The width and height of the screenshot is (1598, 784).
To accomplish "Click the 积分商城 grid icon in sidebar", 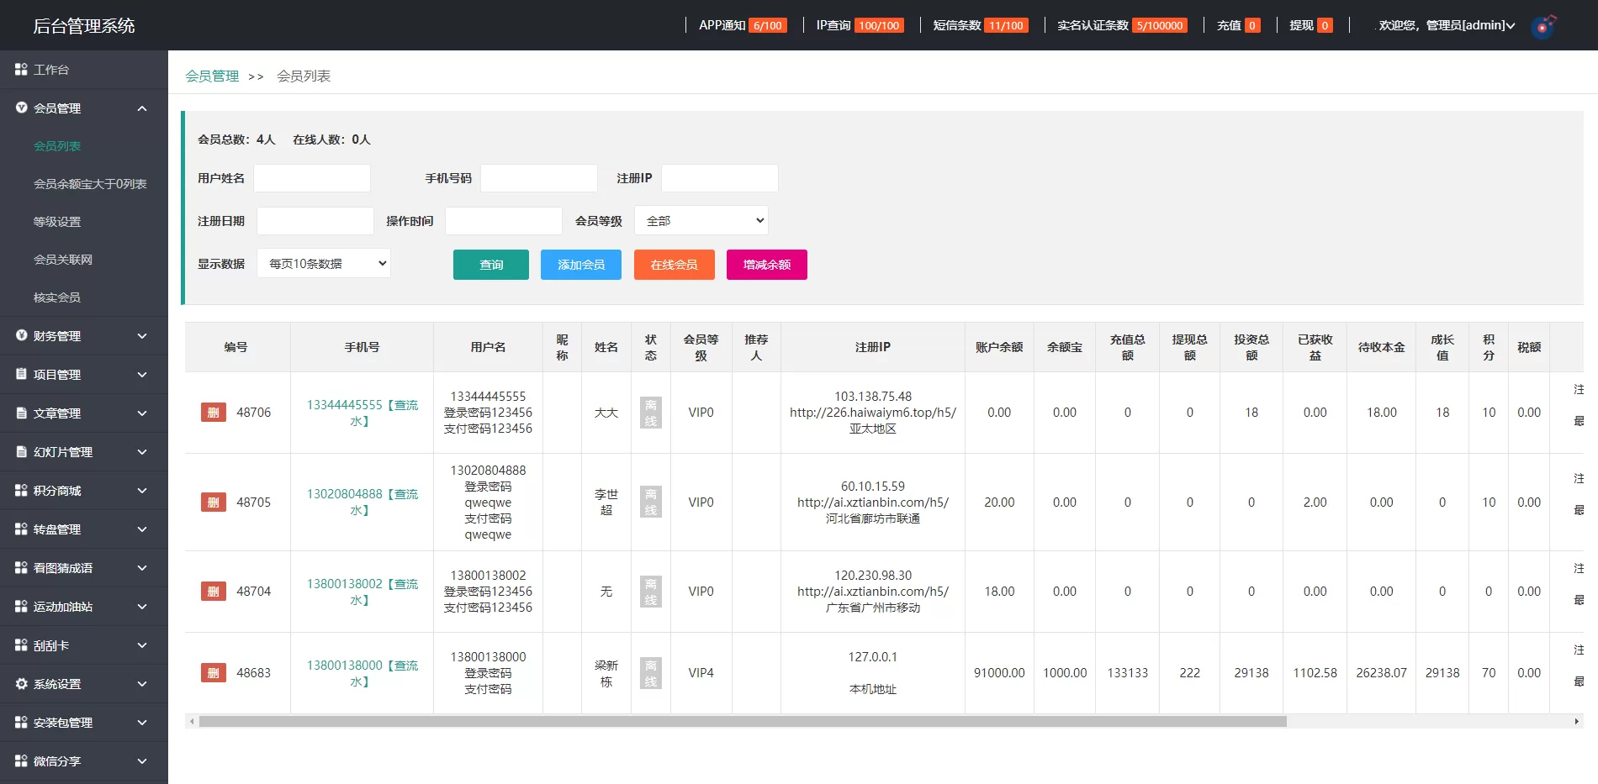I will [x=21, y=491].
